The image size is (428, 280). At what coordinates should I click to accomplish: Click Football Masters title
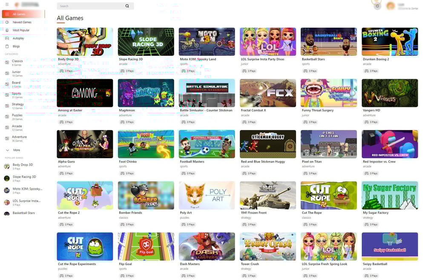coord(192,162)
